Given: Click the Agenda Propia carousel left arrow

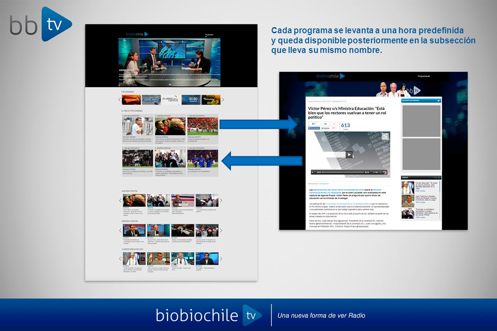Looking at the screenshot, I should point(120,201).
